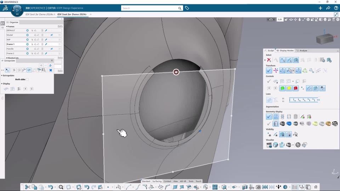Screen dimensions: 340x191
Task: Click the red C control point color flag
Action: pos(295,88)
